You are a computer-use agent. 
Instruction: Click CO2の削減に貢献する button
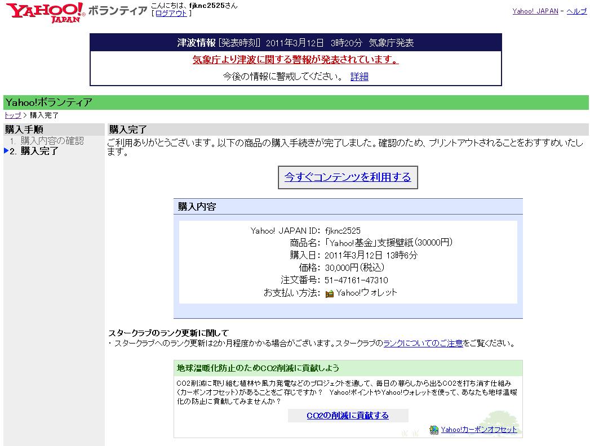point(348,416)
